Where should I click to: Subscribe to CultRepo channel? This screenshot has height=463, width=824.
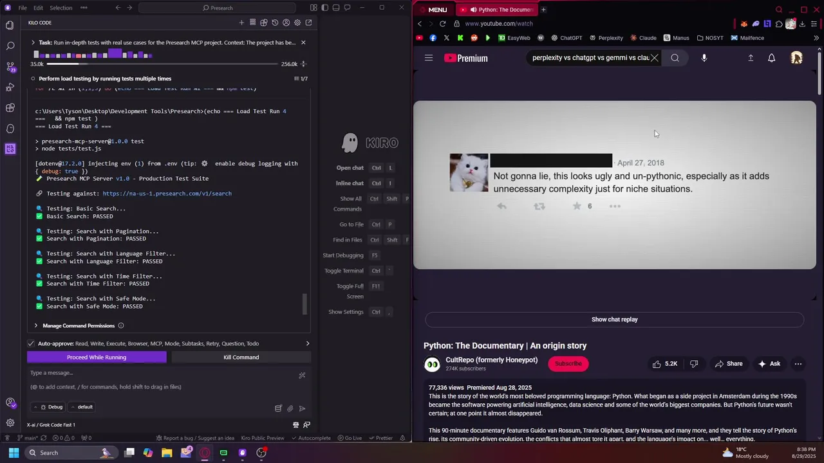(568, 364)
